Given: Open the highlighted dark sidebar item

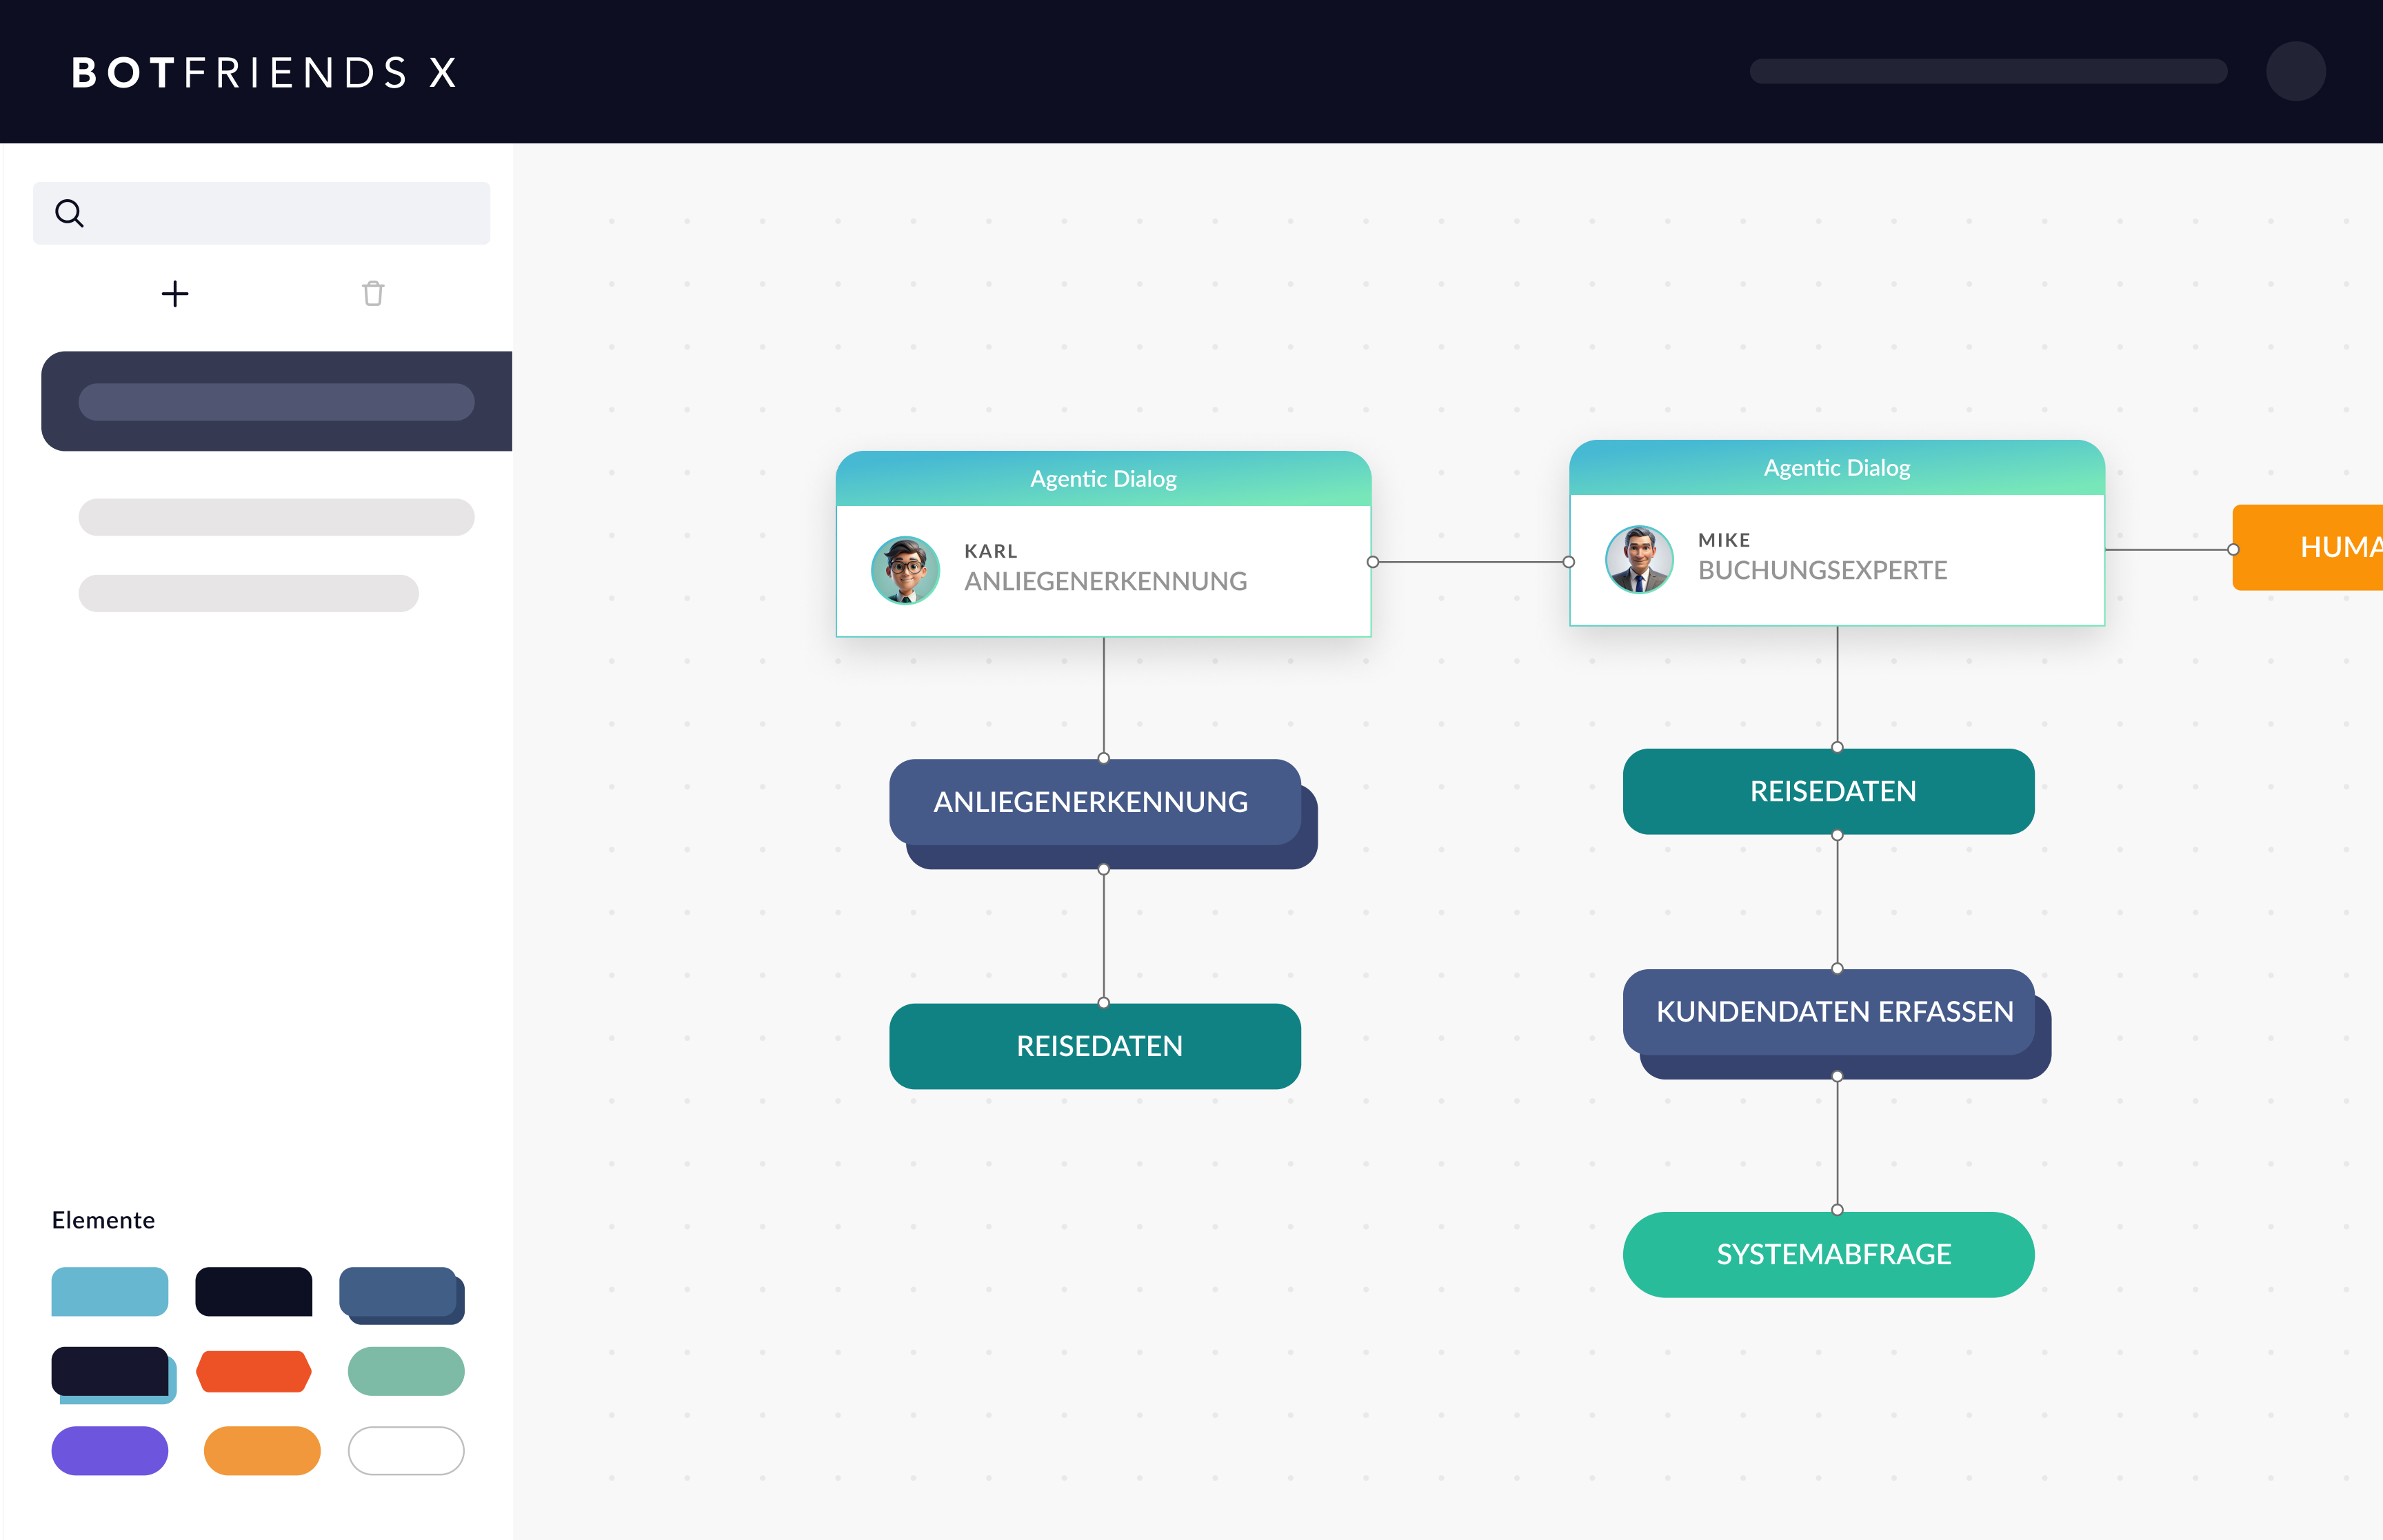Looking at the screenshot, I should click(x=276, y=401).
